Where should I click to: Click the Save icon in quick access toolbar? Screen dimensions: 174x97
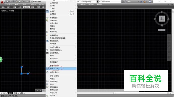(x=13, y=1)
